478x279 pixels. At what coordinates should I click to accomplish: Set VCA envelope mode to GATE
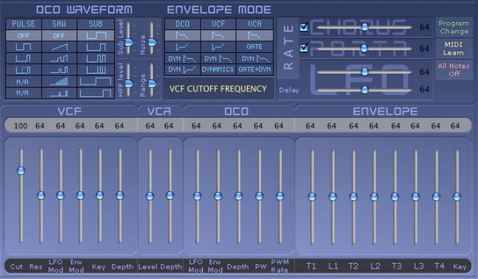point(254,46)
